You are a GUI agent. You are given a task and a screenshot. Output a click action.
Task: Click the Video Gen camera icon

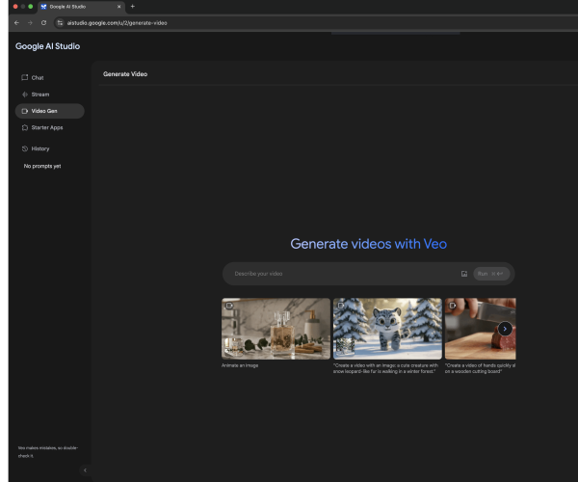tap(25, 111)
